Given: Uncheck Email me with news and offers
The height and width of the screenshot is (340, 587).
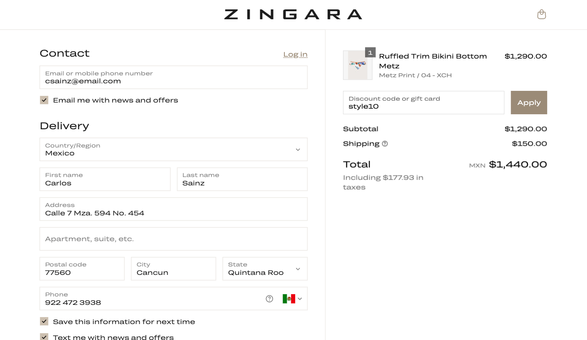Looking at the screenshot, I should [x=44, y=100].
